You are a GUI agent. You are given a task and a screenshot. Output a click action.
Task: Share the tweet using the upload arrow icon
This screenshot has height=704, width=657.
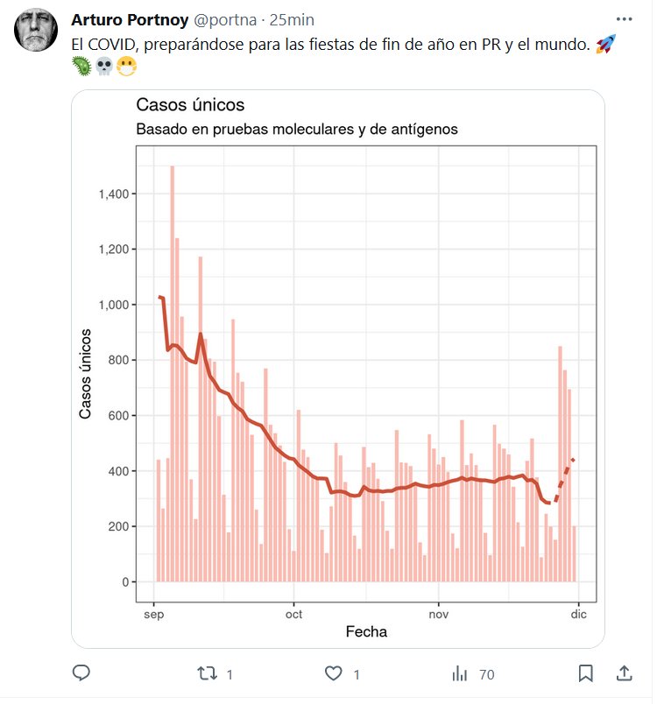[624, 673]
